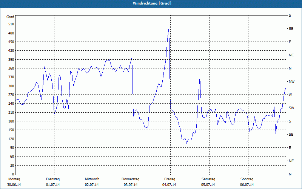Pick the E compass label level with 450
The image size is (302, 189).
[290, 42]
